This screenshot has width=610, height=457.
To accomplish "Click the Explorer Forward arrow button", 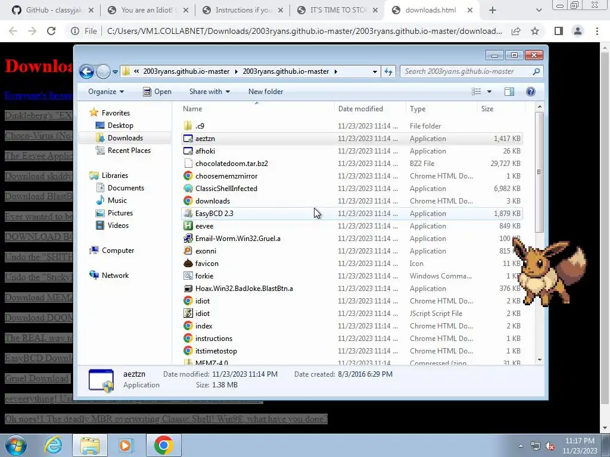I will tap(103, 71).
